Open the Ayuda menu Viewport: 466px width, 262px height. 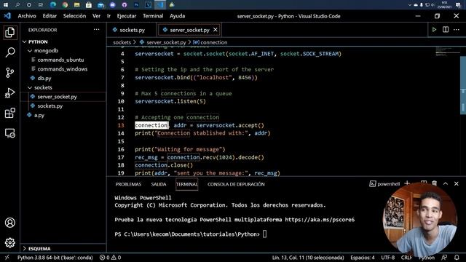click(177, 16)
